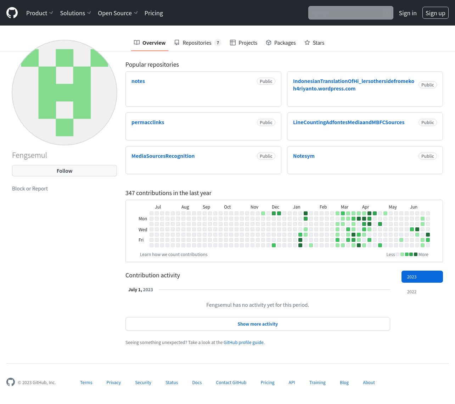Click Learn how we count contributions
The height and width of the screenshot is (404, 455).
point(174,254)
